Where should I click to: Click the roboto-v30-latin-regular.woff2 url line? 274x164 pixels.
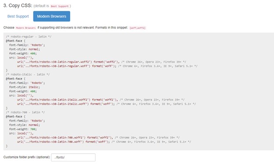click(x=101, y=62)
